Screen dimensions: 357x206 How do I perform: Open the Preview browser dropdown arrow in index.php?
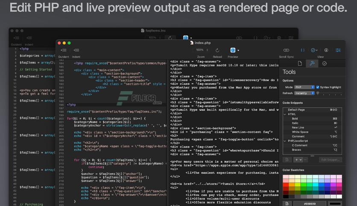(238, 50)
